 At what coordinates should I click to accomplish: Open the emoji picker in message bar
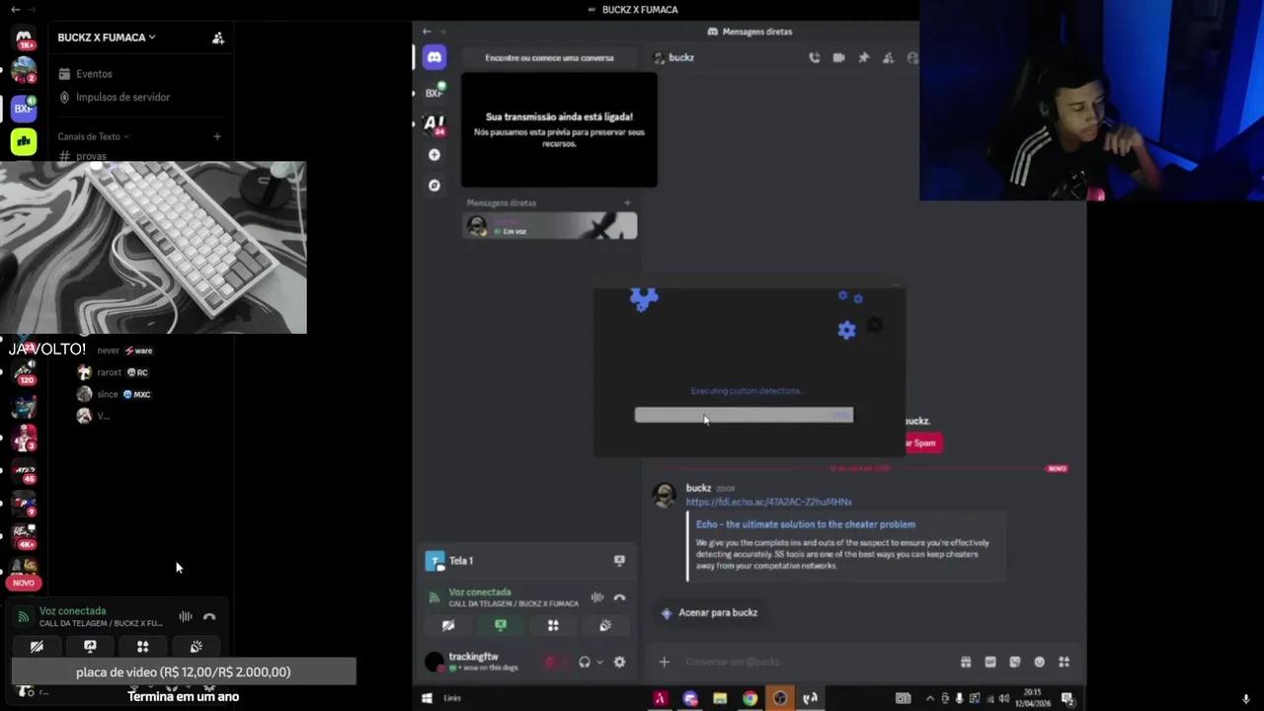[x=1039, y=662]
